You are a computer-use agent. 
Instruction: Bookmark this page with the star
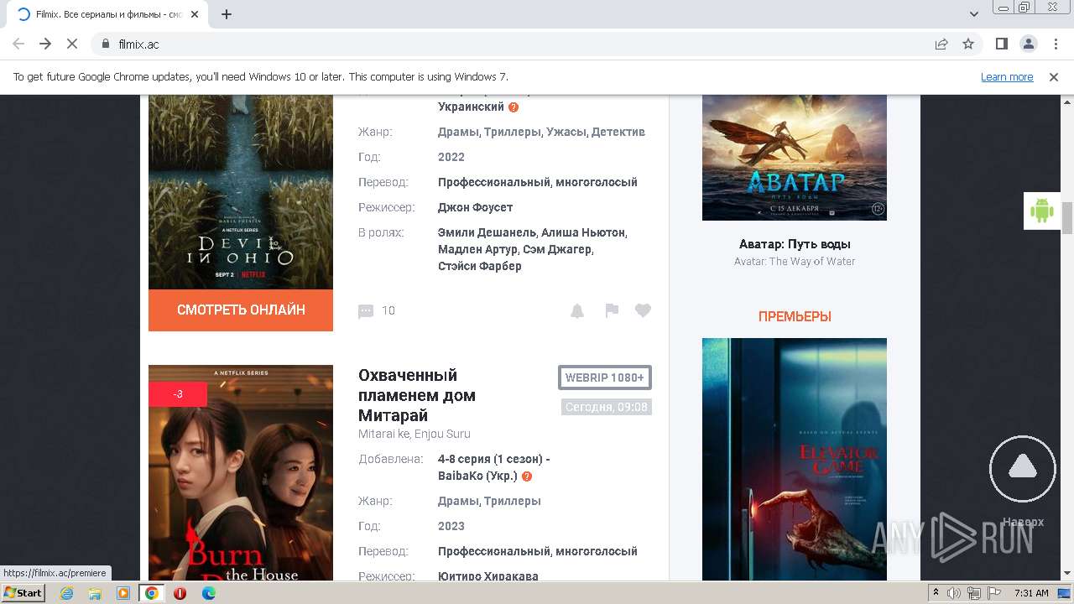[968, 44]
